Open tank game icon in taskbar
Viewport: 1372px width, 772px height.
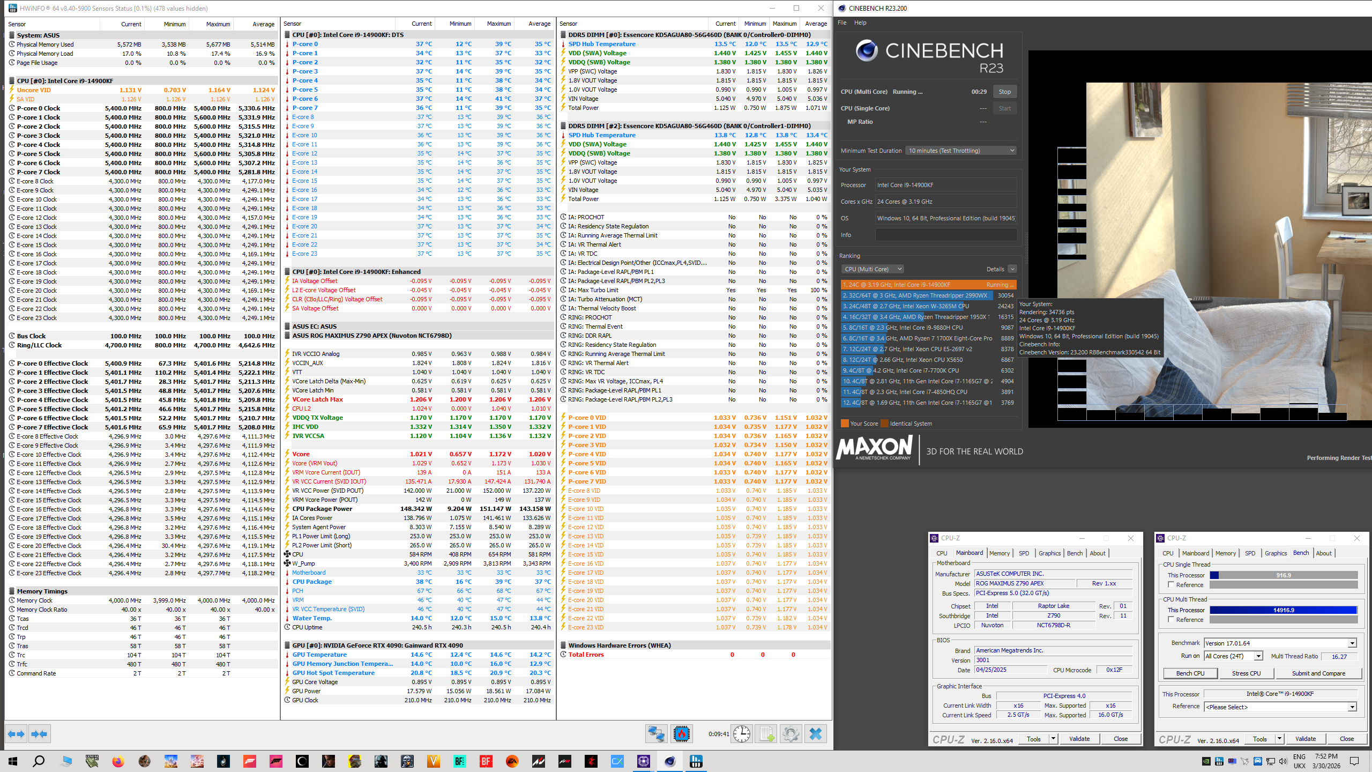pos(92,761)
